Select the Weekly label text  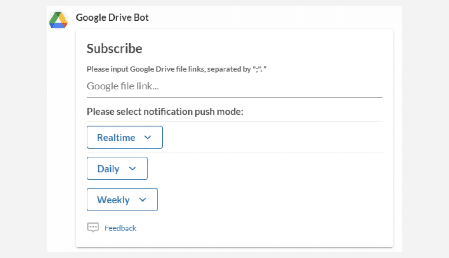pyautogui.click(x=113, y=200)
